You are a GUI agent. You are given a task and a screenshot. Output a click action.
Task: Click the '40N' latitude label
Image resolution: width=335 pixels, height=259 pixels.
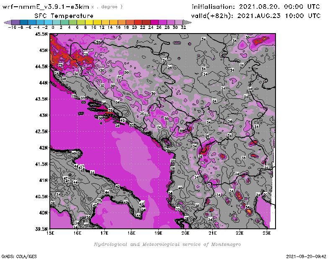coord(43,213)
